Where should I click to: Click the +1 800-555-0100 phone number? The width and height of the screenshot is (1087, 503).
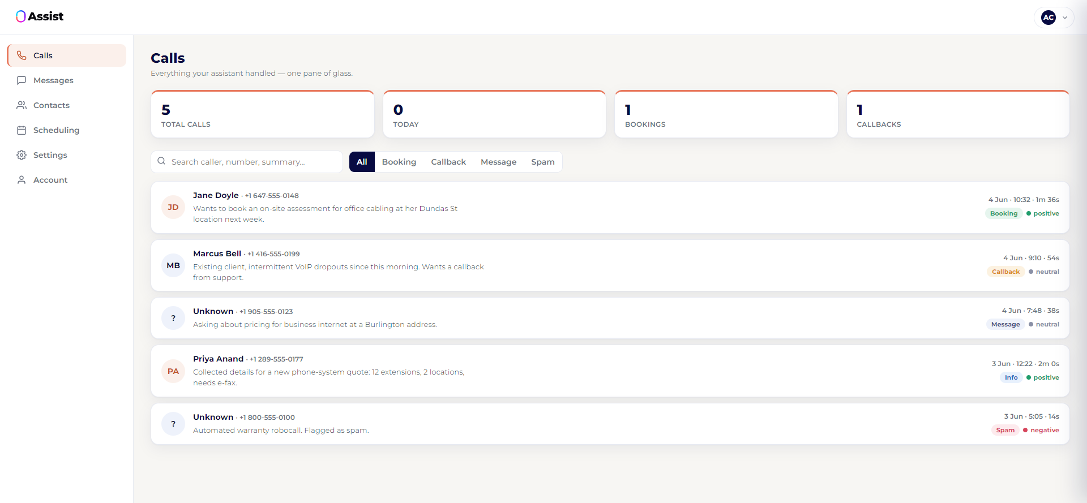(267, 418)
